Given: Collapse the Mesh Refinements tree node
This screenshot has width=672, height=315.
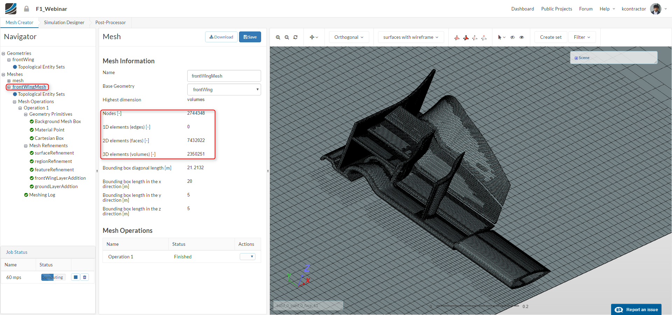Looking at the screenshot, I should pos(26,146).
